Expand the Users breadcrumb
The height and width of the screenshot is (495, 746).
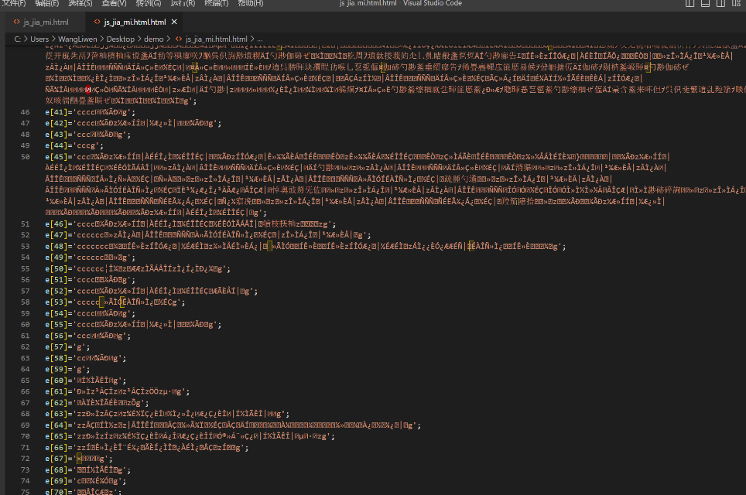[x=39, y=39]
